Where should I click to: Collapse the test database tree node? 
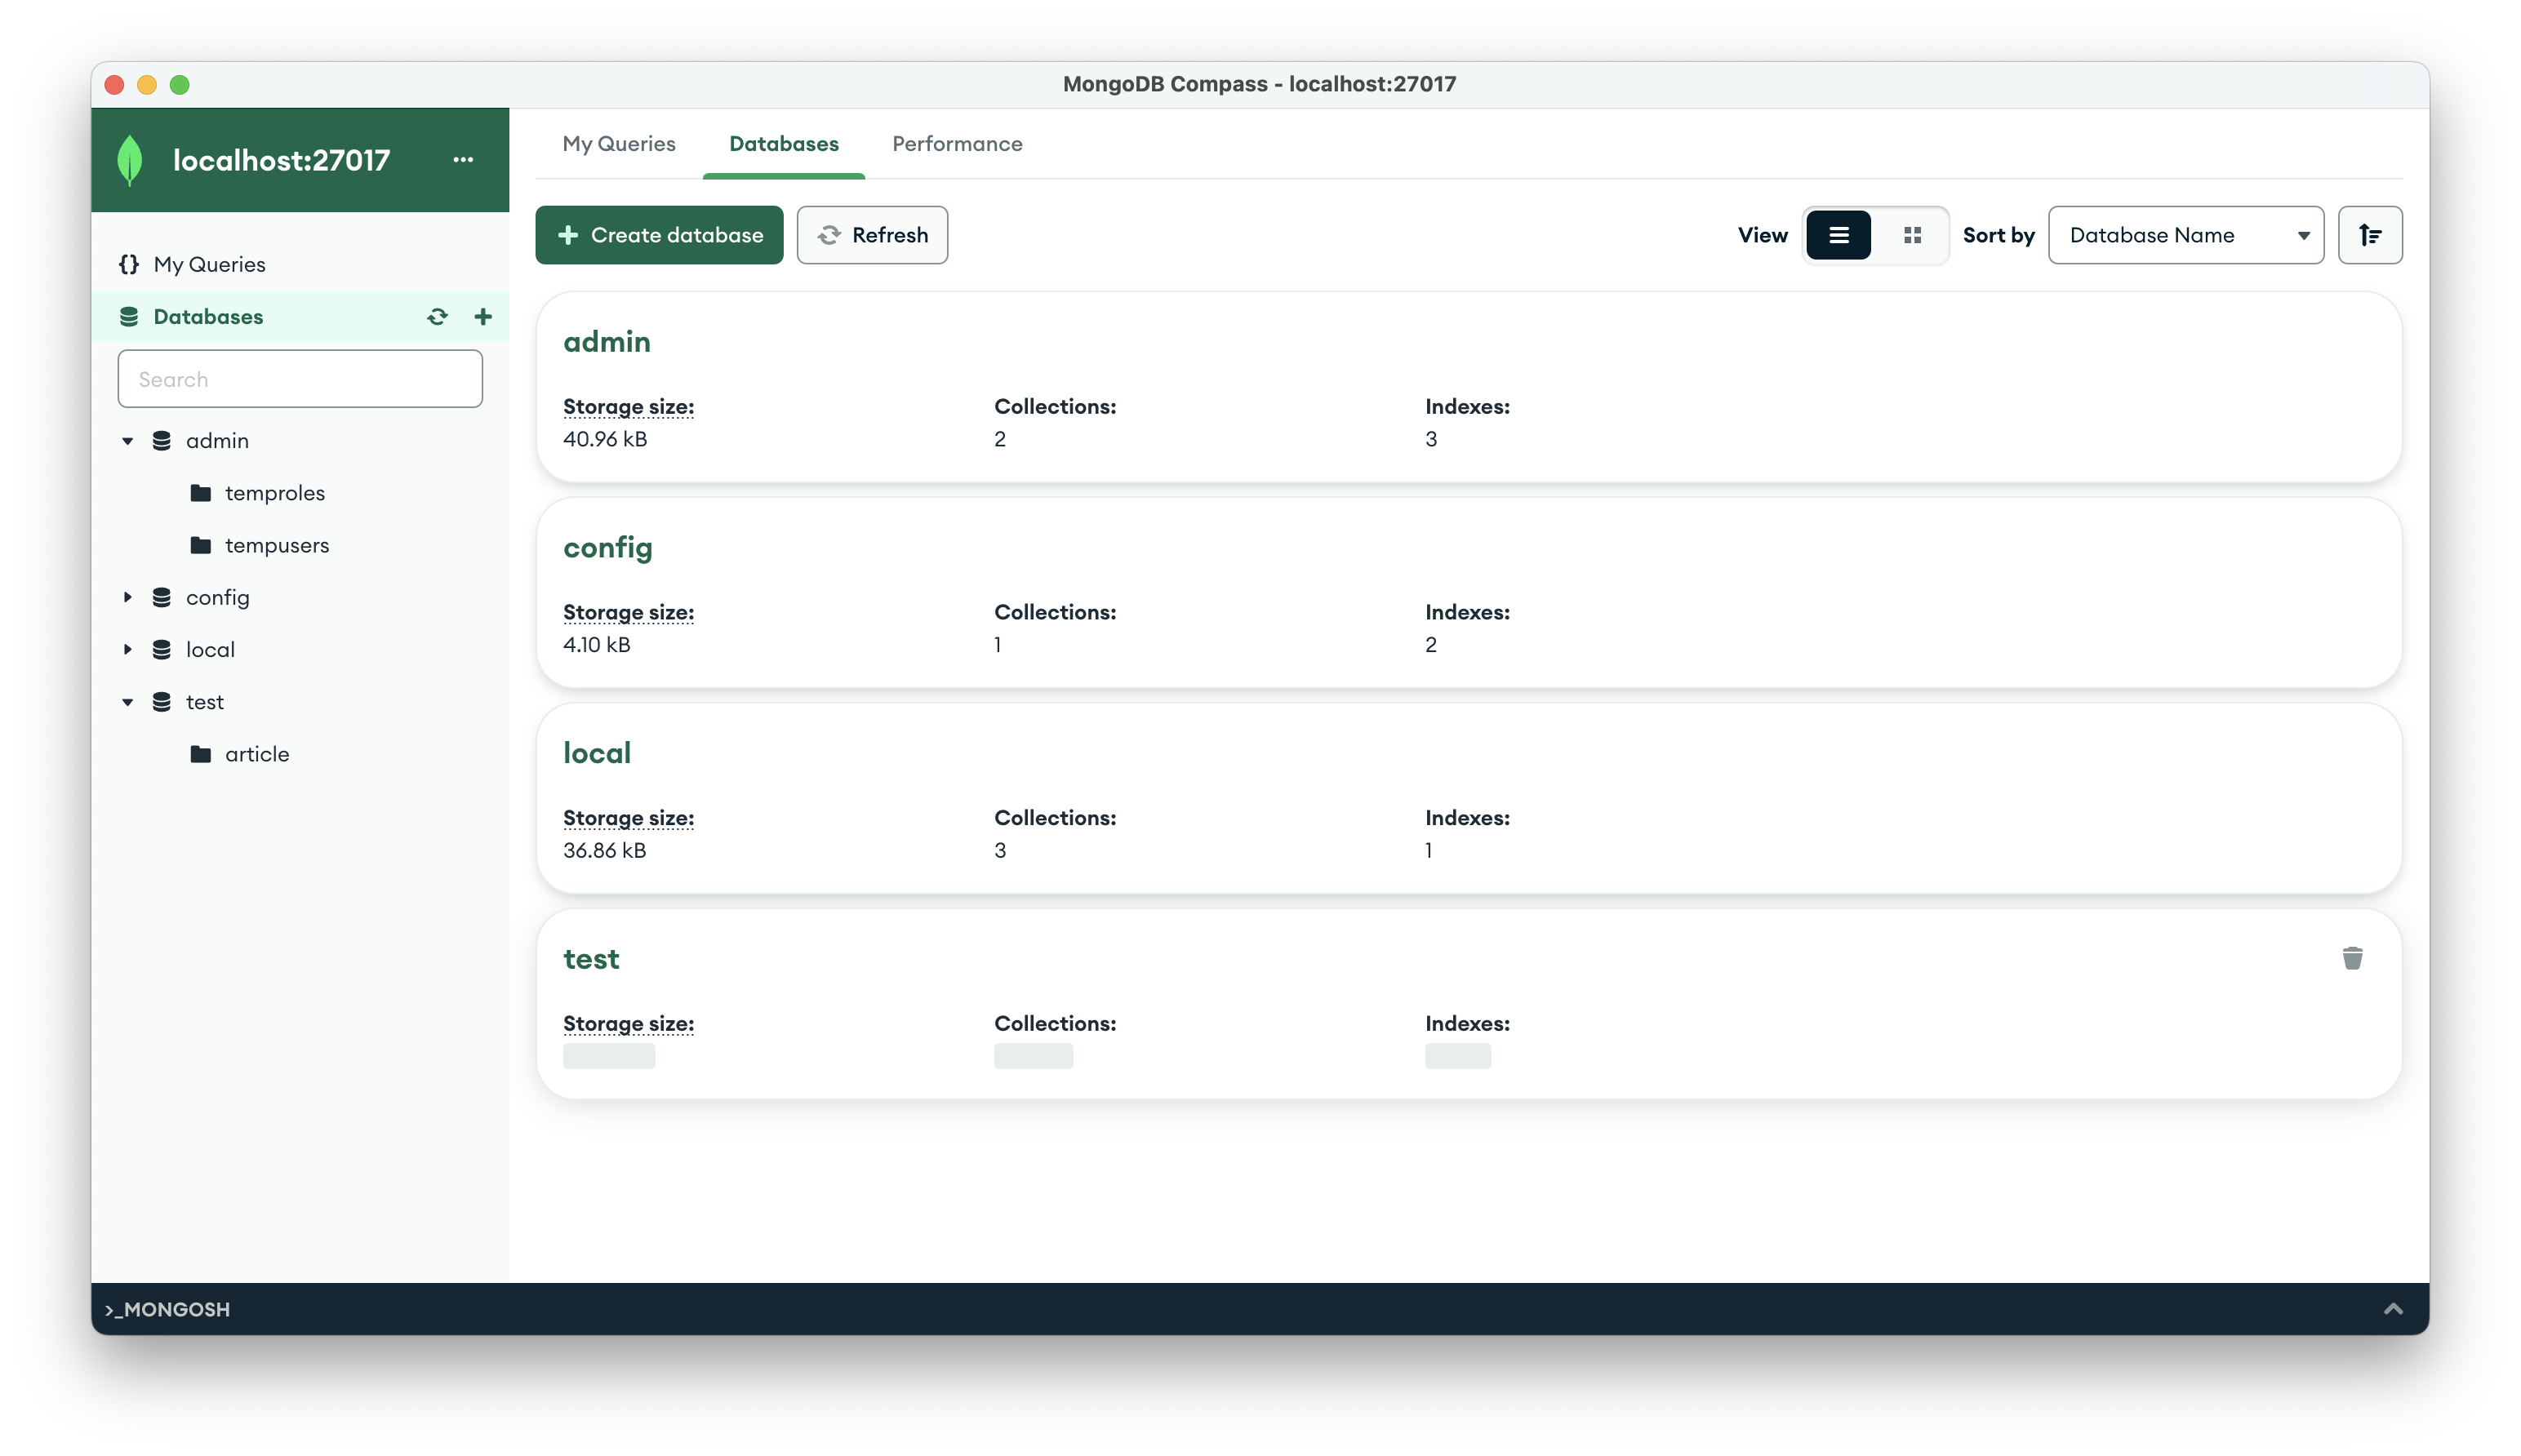click(x=128, y=702)
